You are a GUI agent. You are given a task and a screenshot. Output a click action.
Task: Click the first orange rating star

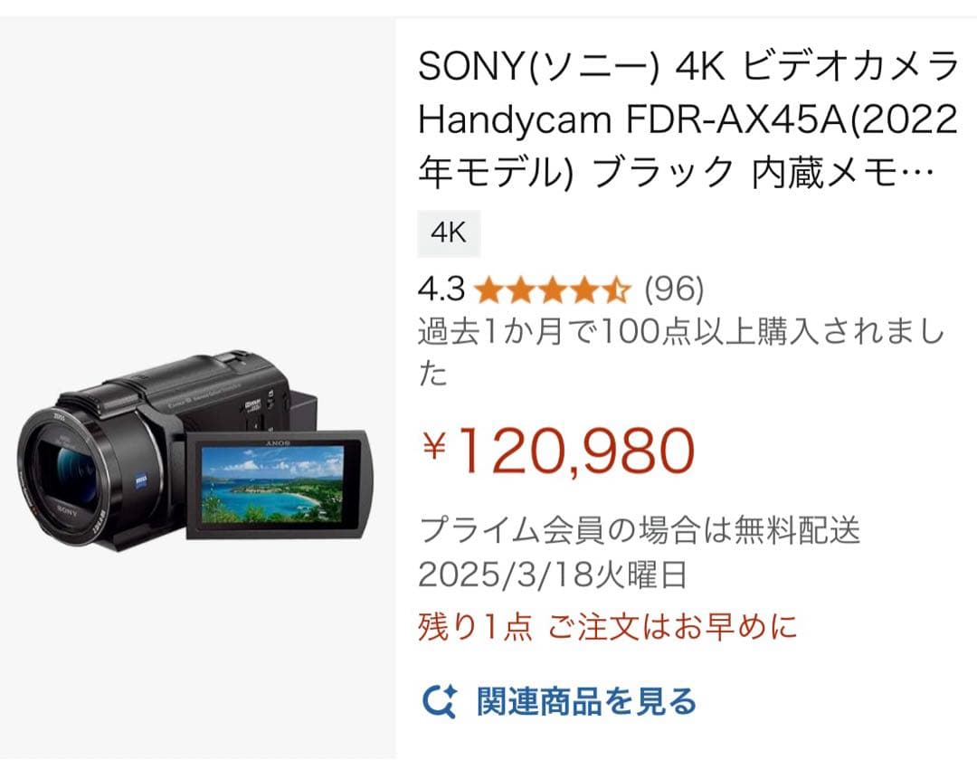tap(488, 290)
